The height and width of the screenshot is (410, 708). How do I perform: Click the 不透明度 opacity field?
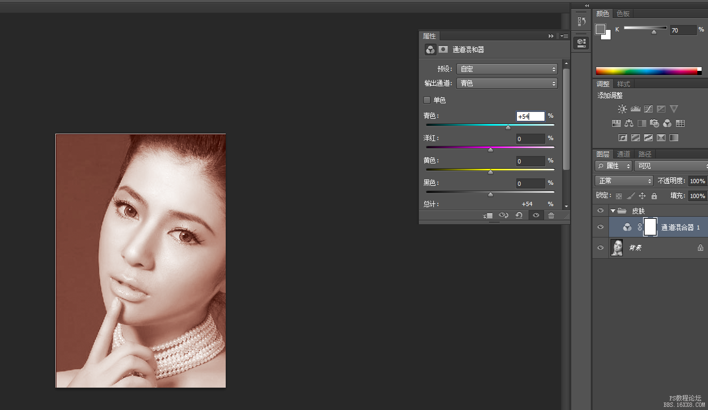point(697,181)
